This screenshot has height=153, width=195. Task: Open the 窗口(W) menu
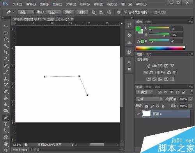point(127,4)
